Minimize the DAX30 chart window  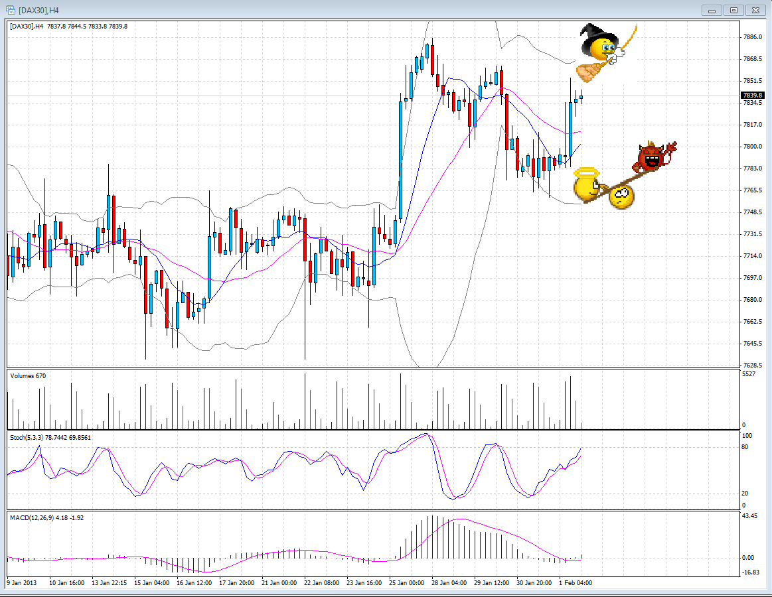(711, 10)
